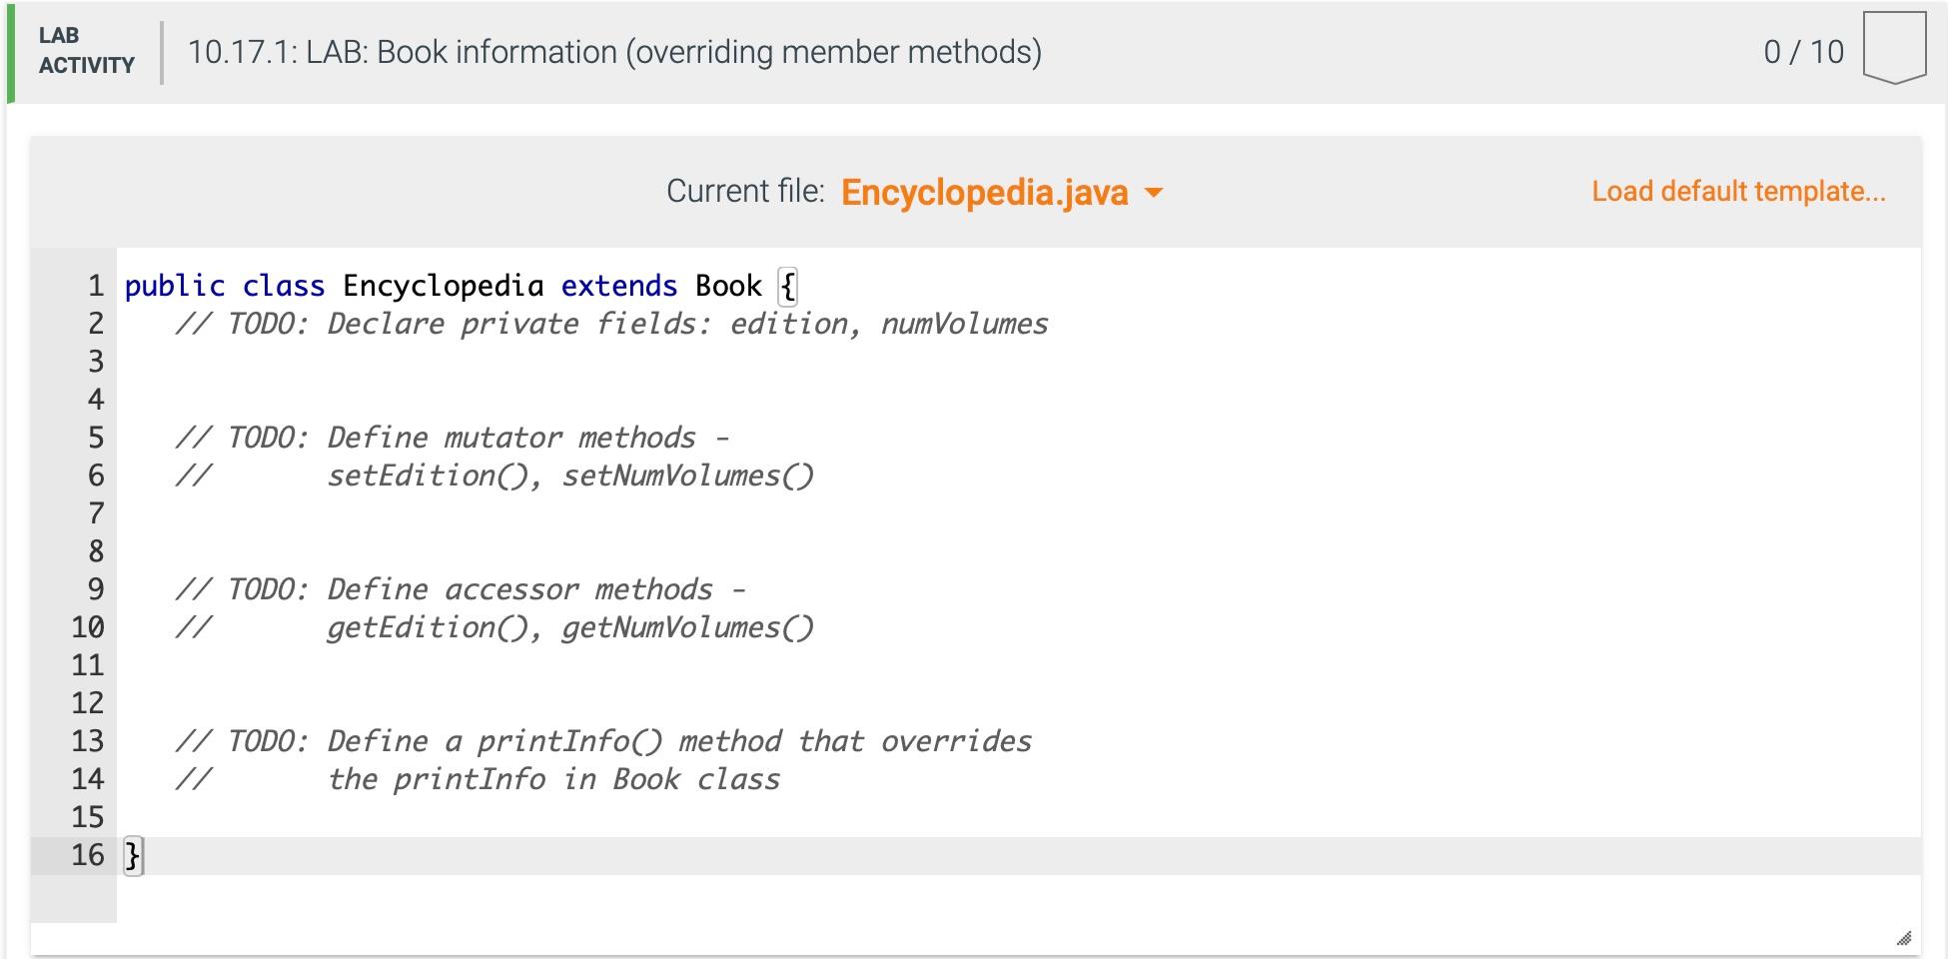Place cursor on line 1 class declaration

(x=450, y=286)
